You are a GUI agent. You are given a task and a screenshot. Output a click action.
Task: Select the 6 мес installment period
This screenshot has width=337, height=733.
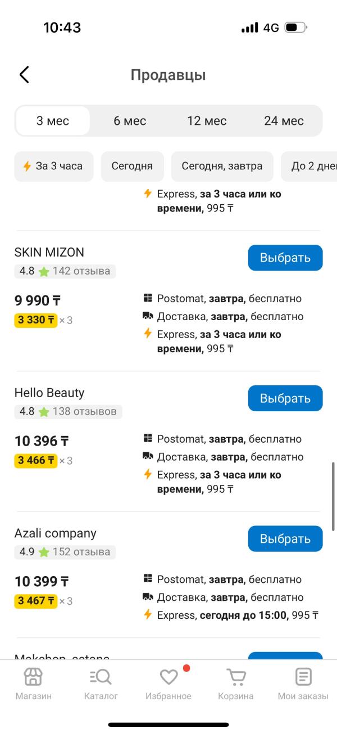point(130,120)
